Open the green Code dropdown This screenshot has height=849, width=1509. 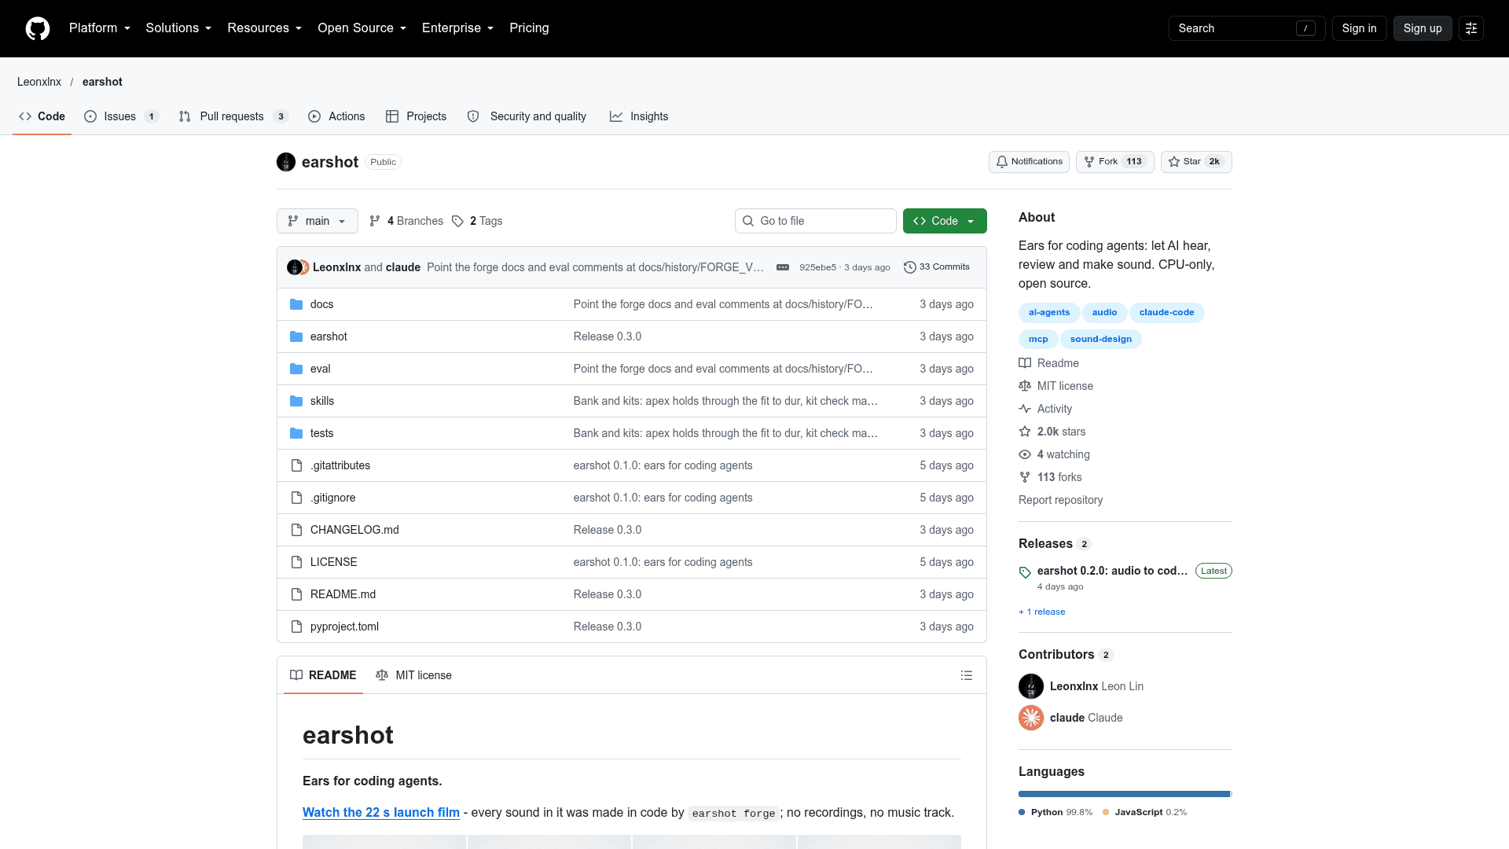pos(945,221)
